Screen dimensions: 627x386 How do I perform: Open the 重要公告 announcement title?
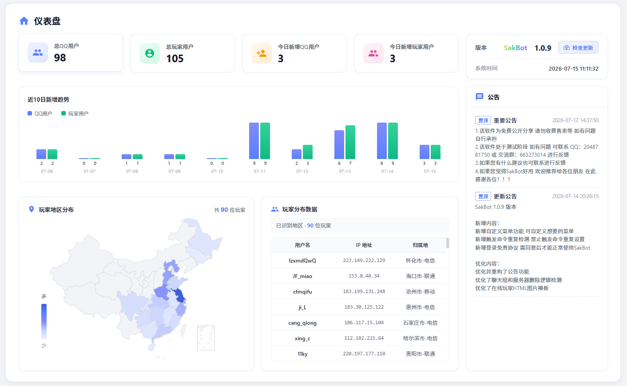point(505,120)
